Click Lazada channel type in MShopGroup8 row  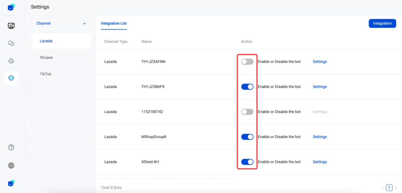[110, 137]
